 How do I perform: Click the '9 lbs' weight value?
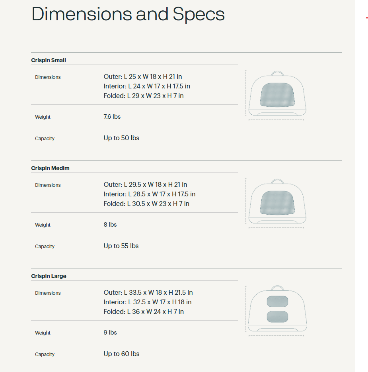pyautogui.click(x=110, y=333)
